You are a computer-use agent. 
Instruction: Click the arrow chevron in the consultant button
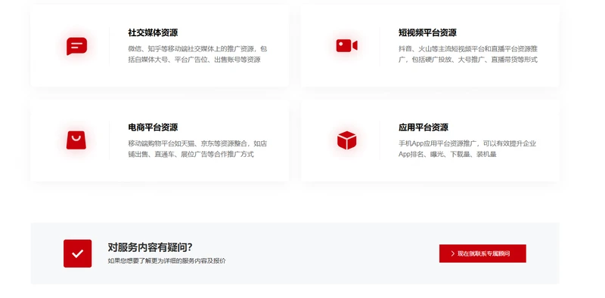click(x=452, y=253)
